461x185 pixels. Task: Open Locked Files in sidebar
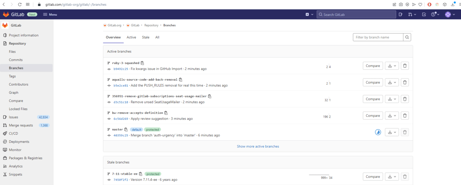pyautogui.click(x=18, y=109)
